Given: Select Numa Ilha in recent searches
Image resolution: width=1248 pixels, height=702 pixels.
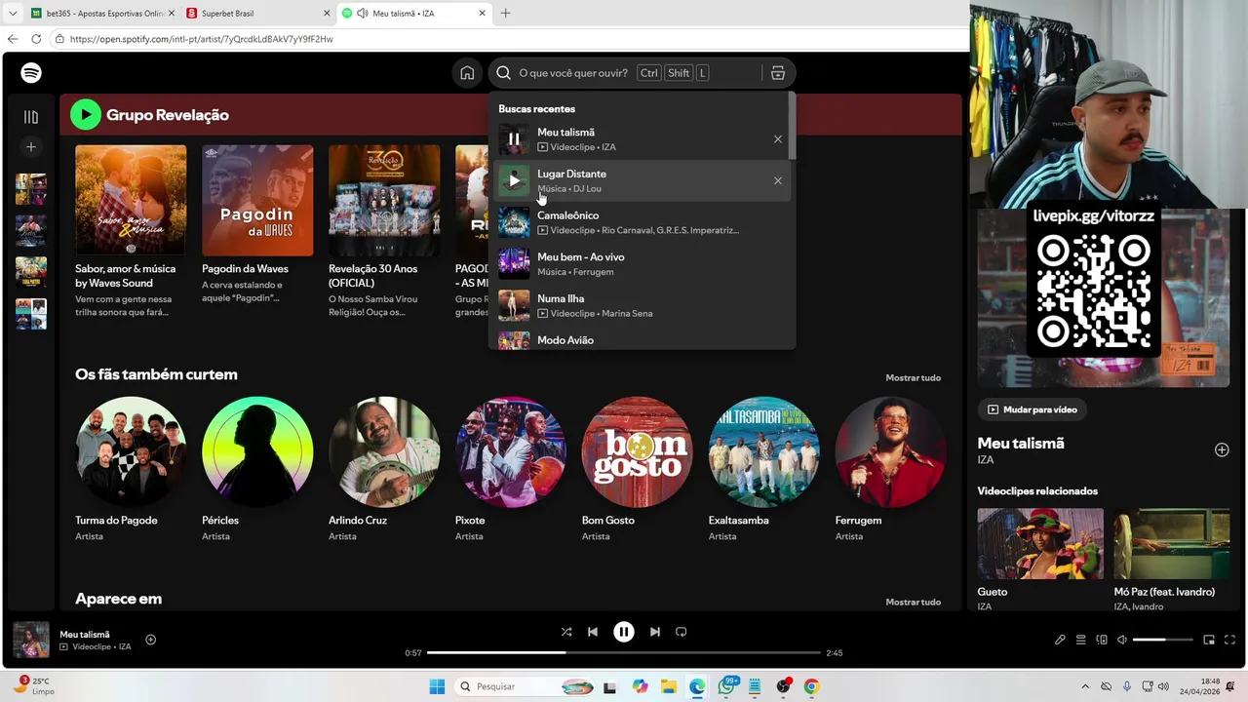Looking at the screenshot, I should point(642,305).
